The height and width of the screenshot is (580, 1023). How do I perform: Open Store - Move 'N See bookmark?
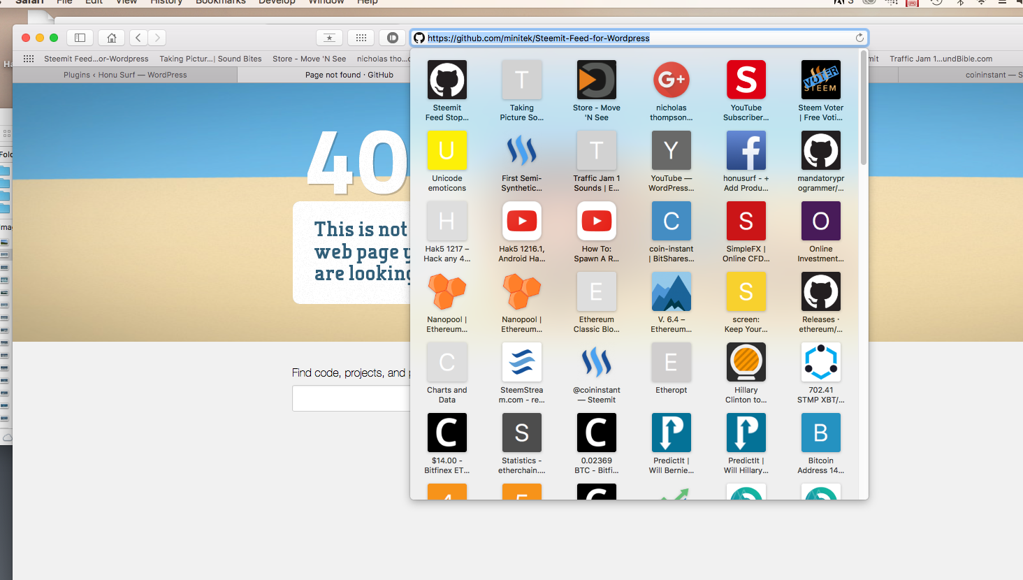pos(310,59)
